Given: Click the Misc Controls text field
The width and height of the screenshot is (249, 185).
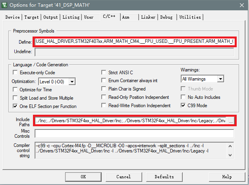Looking at the screenshot, I should [x=134, y=134].
